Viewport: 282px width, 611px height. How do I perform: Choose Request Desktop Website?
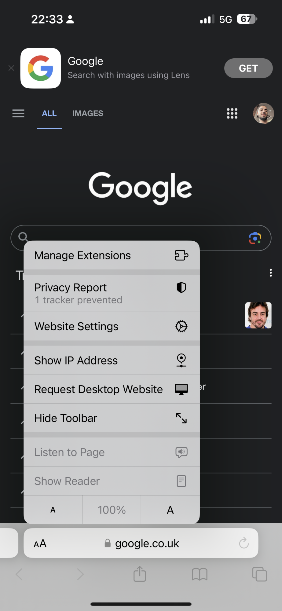coord(112,389)
